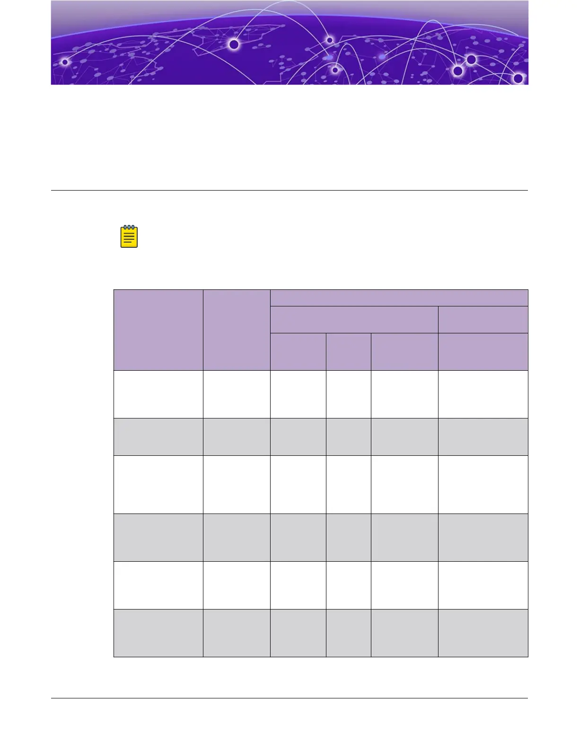Click the bottom-level header cell in last column
Image resolution: width=579 pixels, height=749 pixels.
pyautogui.click(x=483, y=352)
